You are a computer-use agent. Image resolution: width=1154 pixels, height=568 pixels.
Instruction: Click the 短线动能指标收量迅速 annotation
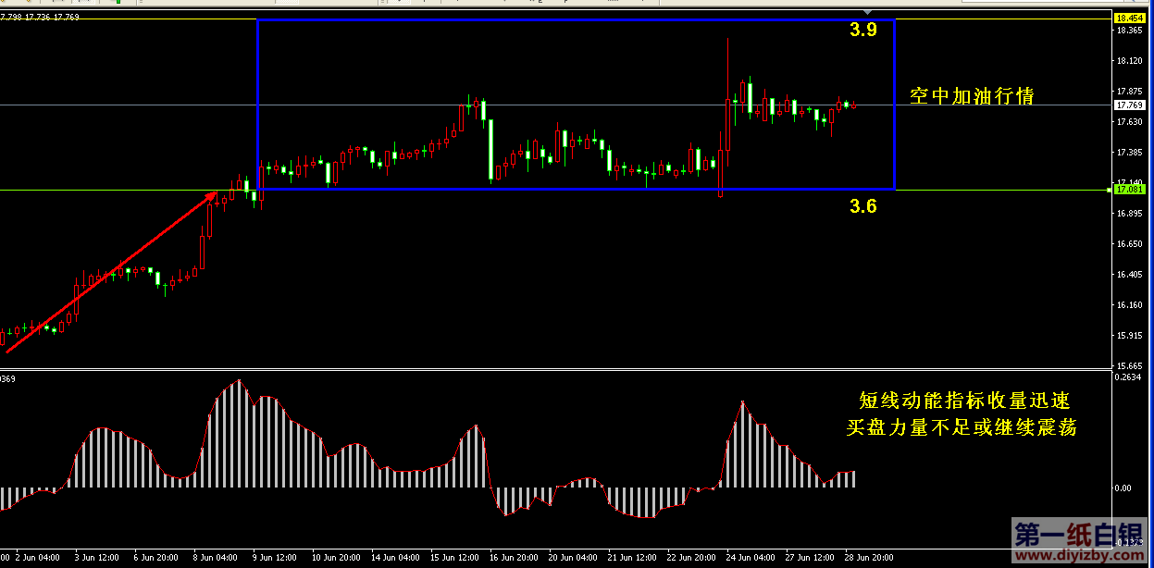point(964,401)
